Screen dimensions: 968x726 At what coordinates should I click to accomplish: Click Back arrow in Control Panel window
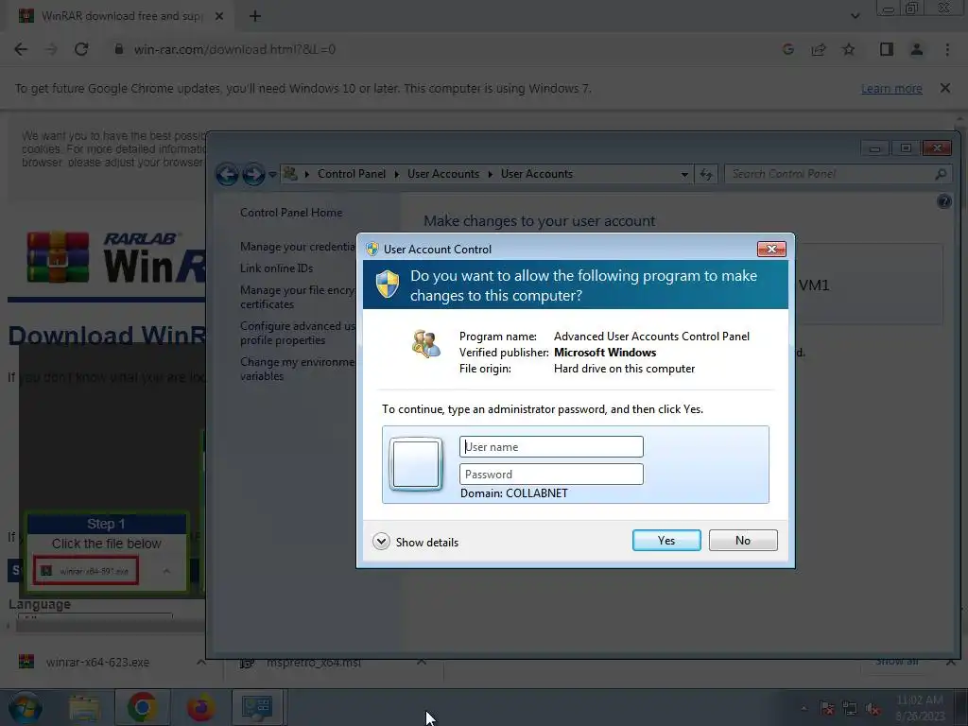click(x=227, y=174)
